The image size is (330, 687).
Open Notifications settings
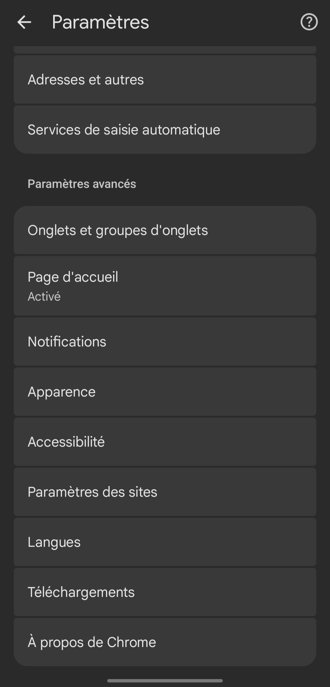tap(165, 342)
